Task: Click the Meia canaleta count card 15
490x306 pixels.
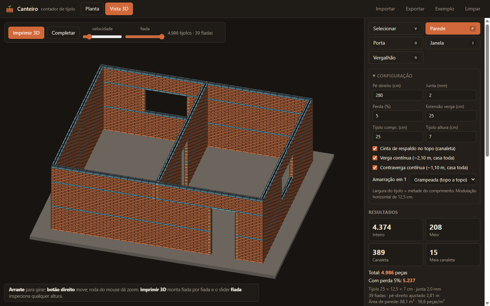Action: coord(453,255)
